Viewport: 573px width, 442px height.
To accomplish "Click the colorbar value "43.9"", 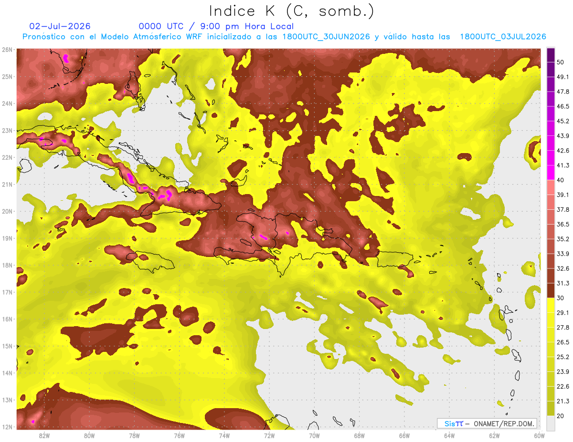I will coord(563,136).
